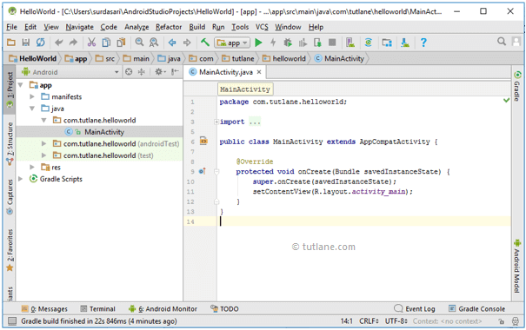The image size is (526, 330).
Task: Open SDK Manager download icon
Action: (x=405, y=43)
